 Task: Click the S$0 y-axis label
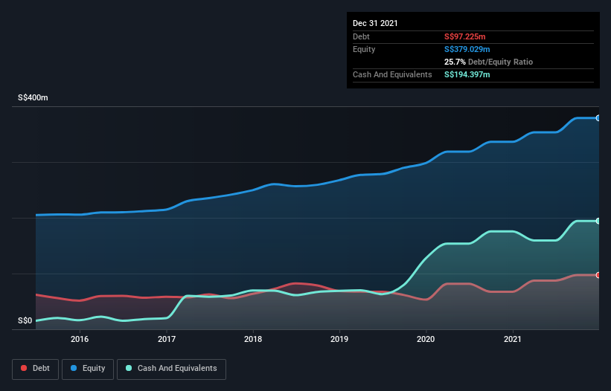coord(25,320)
